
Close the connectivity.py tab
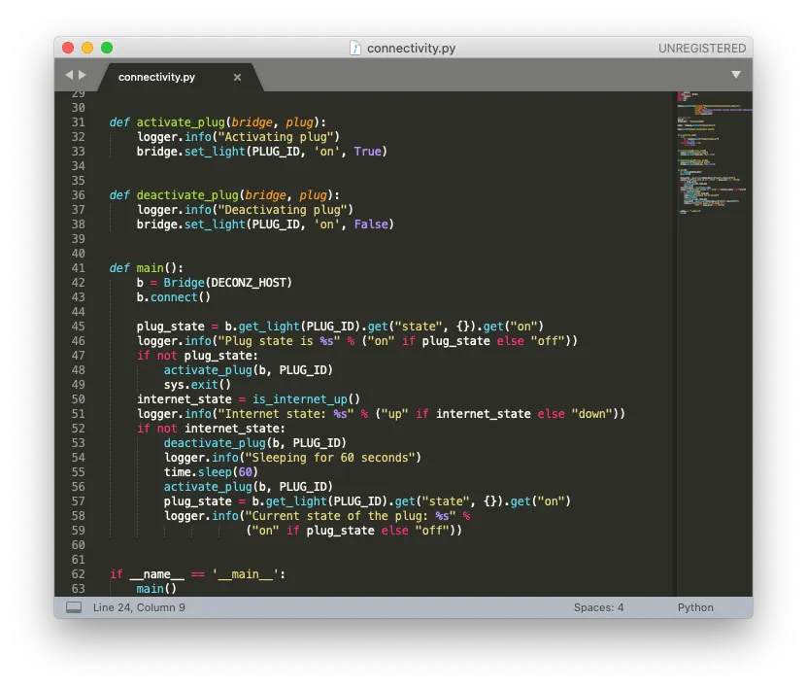tap(237, 77)
